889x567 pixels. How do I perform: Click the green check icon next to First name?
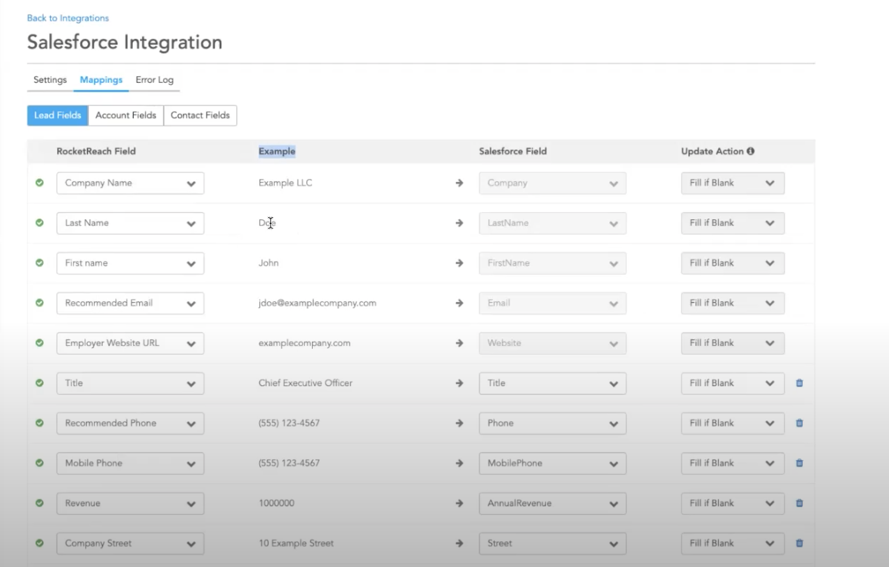39,263
